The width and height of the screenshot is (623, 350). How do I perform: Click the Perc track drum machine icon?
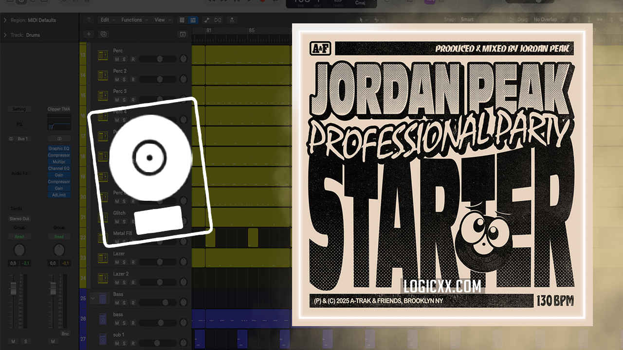point(103,55)
